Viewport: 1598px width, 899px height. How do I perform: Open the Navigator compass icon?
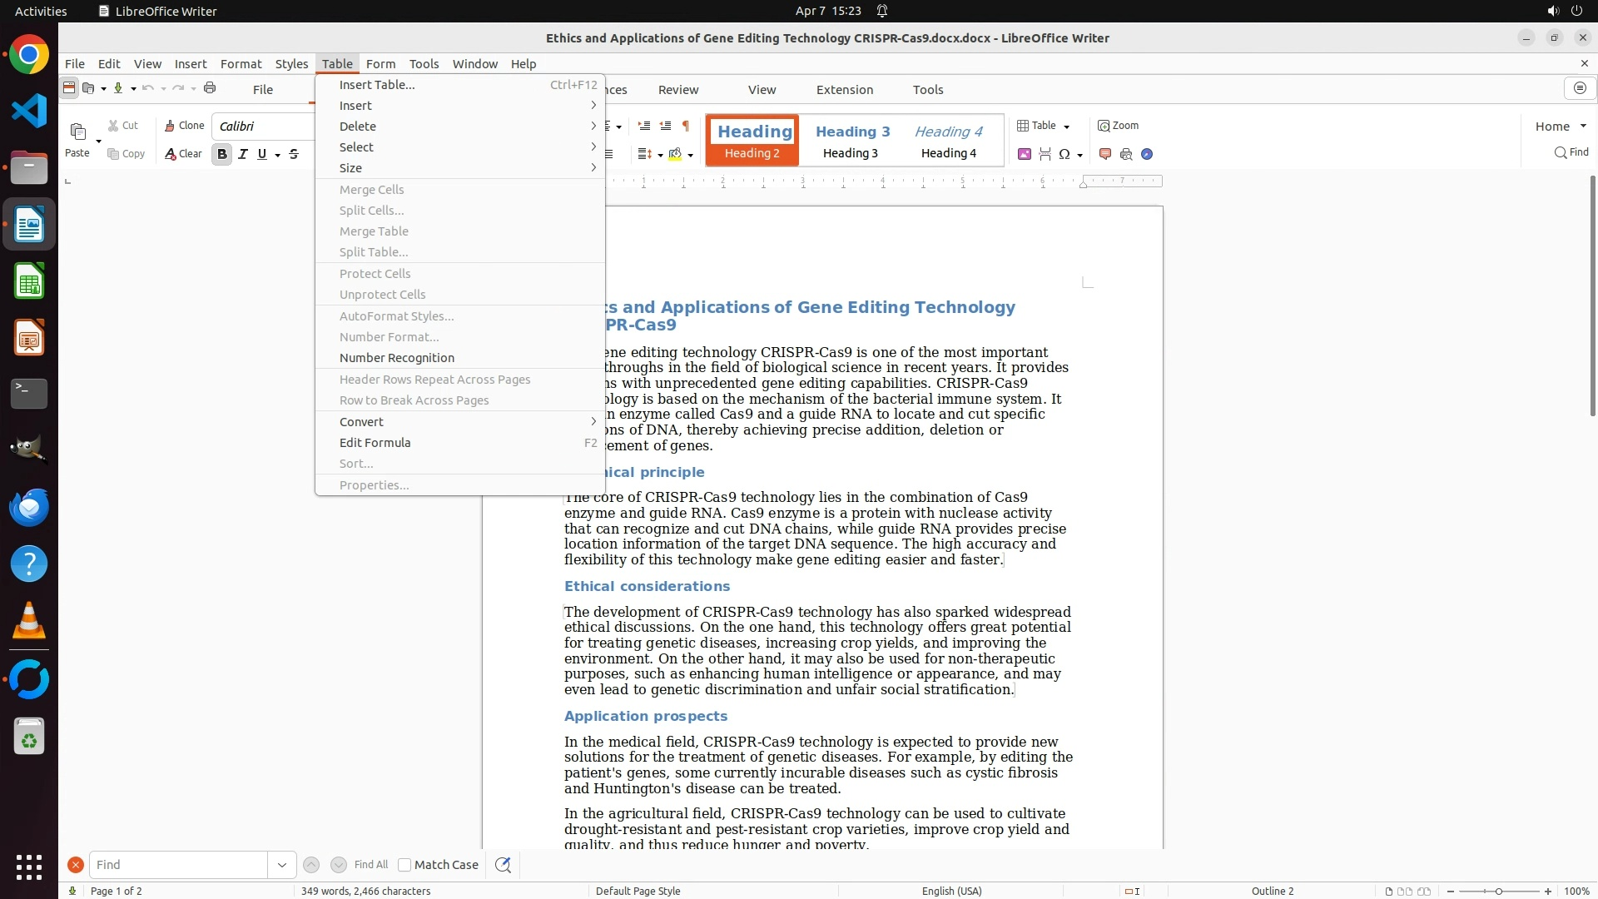[x=1147, y=154]
